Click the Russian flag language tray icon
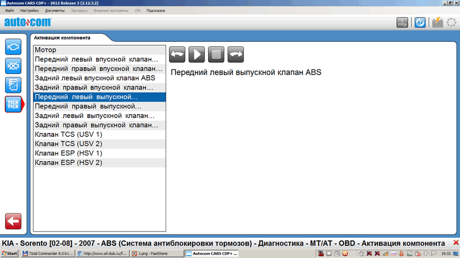The width and height of the screenshot is (460, 258). (393, 253)
